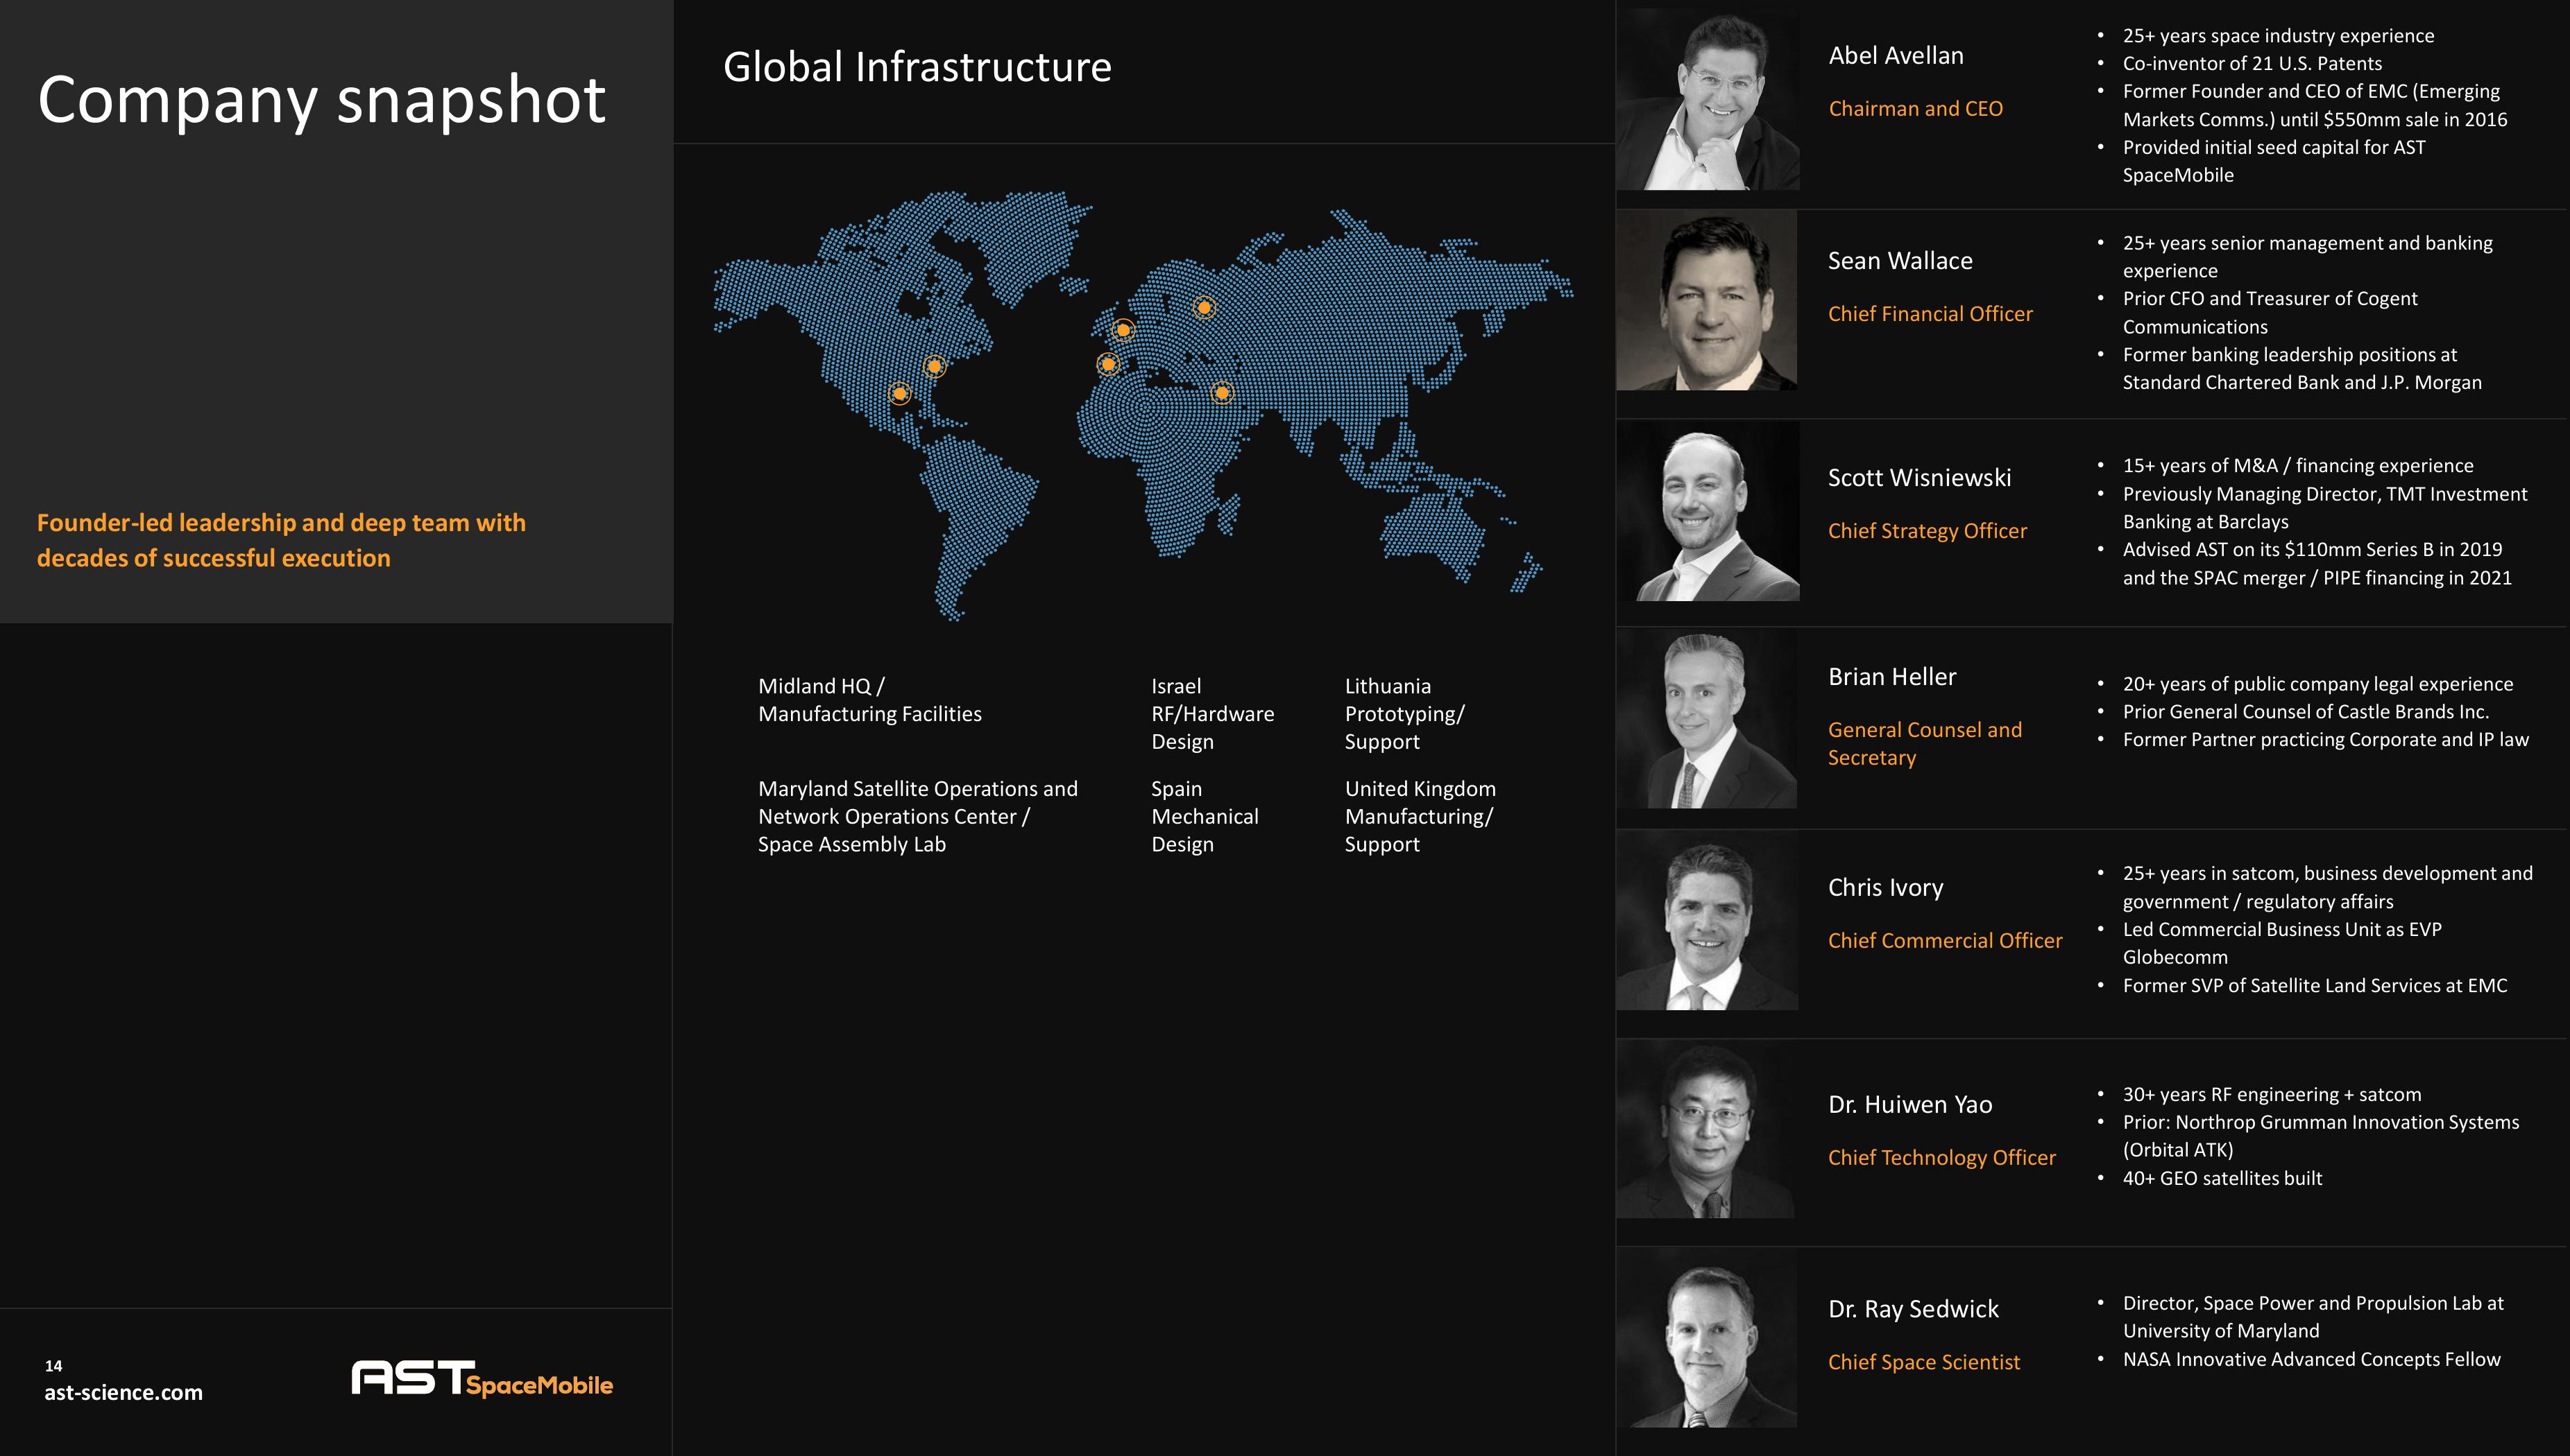Click '25+ years space industry experience' bullet
Viewport: 2570px width, 1456px height.
click(x=2278, y=36)
